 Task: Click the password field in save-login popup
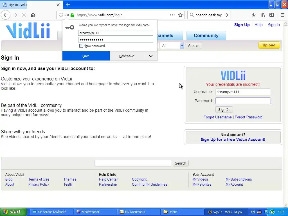116,40
